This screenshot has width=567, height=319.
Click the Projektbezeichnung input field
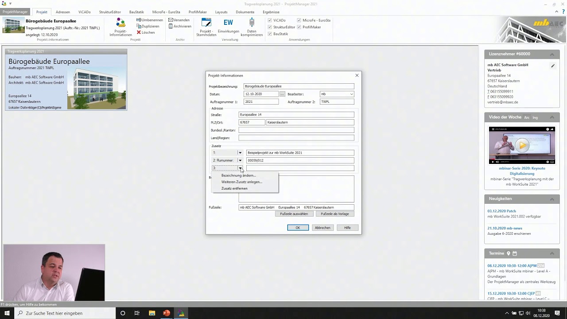(299, 86)
